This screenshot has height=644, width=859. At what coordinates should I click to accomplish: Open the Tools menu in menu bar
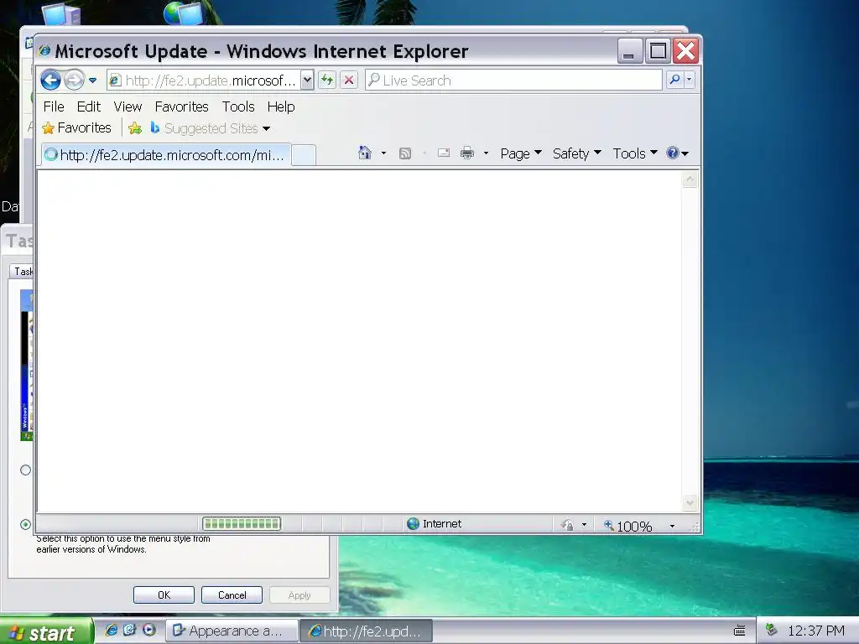point(238,106)
